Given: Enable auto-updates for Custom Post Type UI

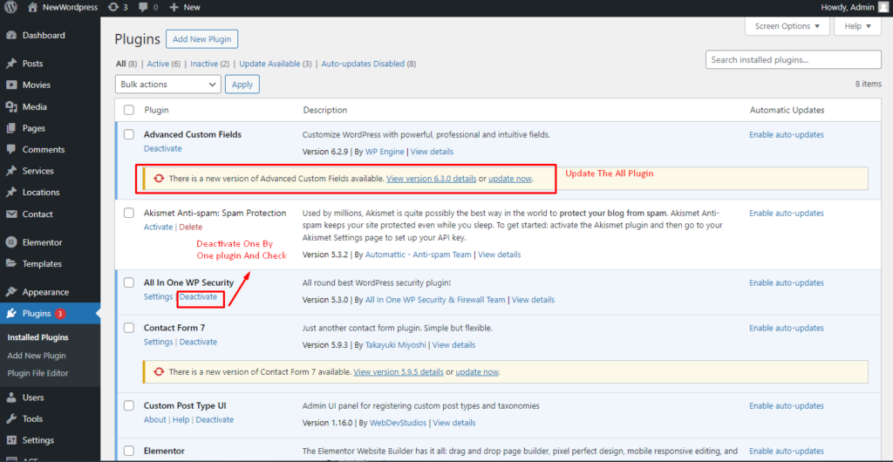Looking at the screenshot, I should pos(787,406).
